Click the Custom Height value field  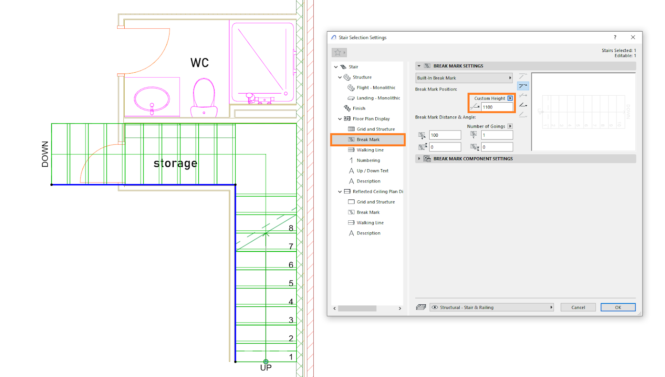[x=497, y=107]
